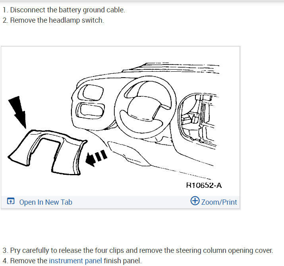Image resolution: width=284 pixels, height=266 pixels.
Task: Click step 2 'Remove the headlamp switch'
Action: click(53, 20)
